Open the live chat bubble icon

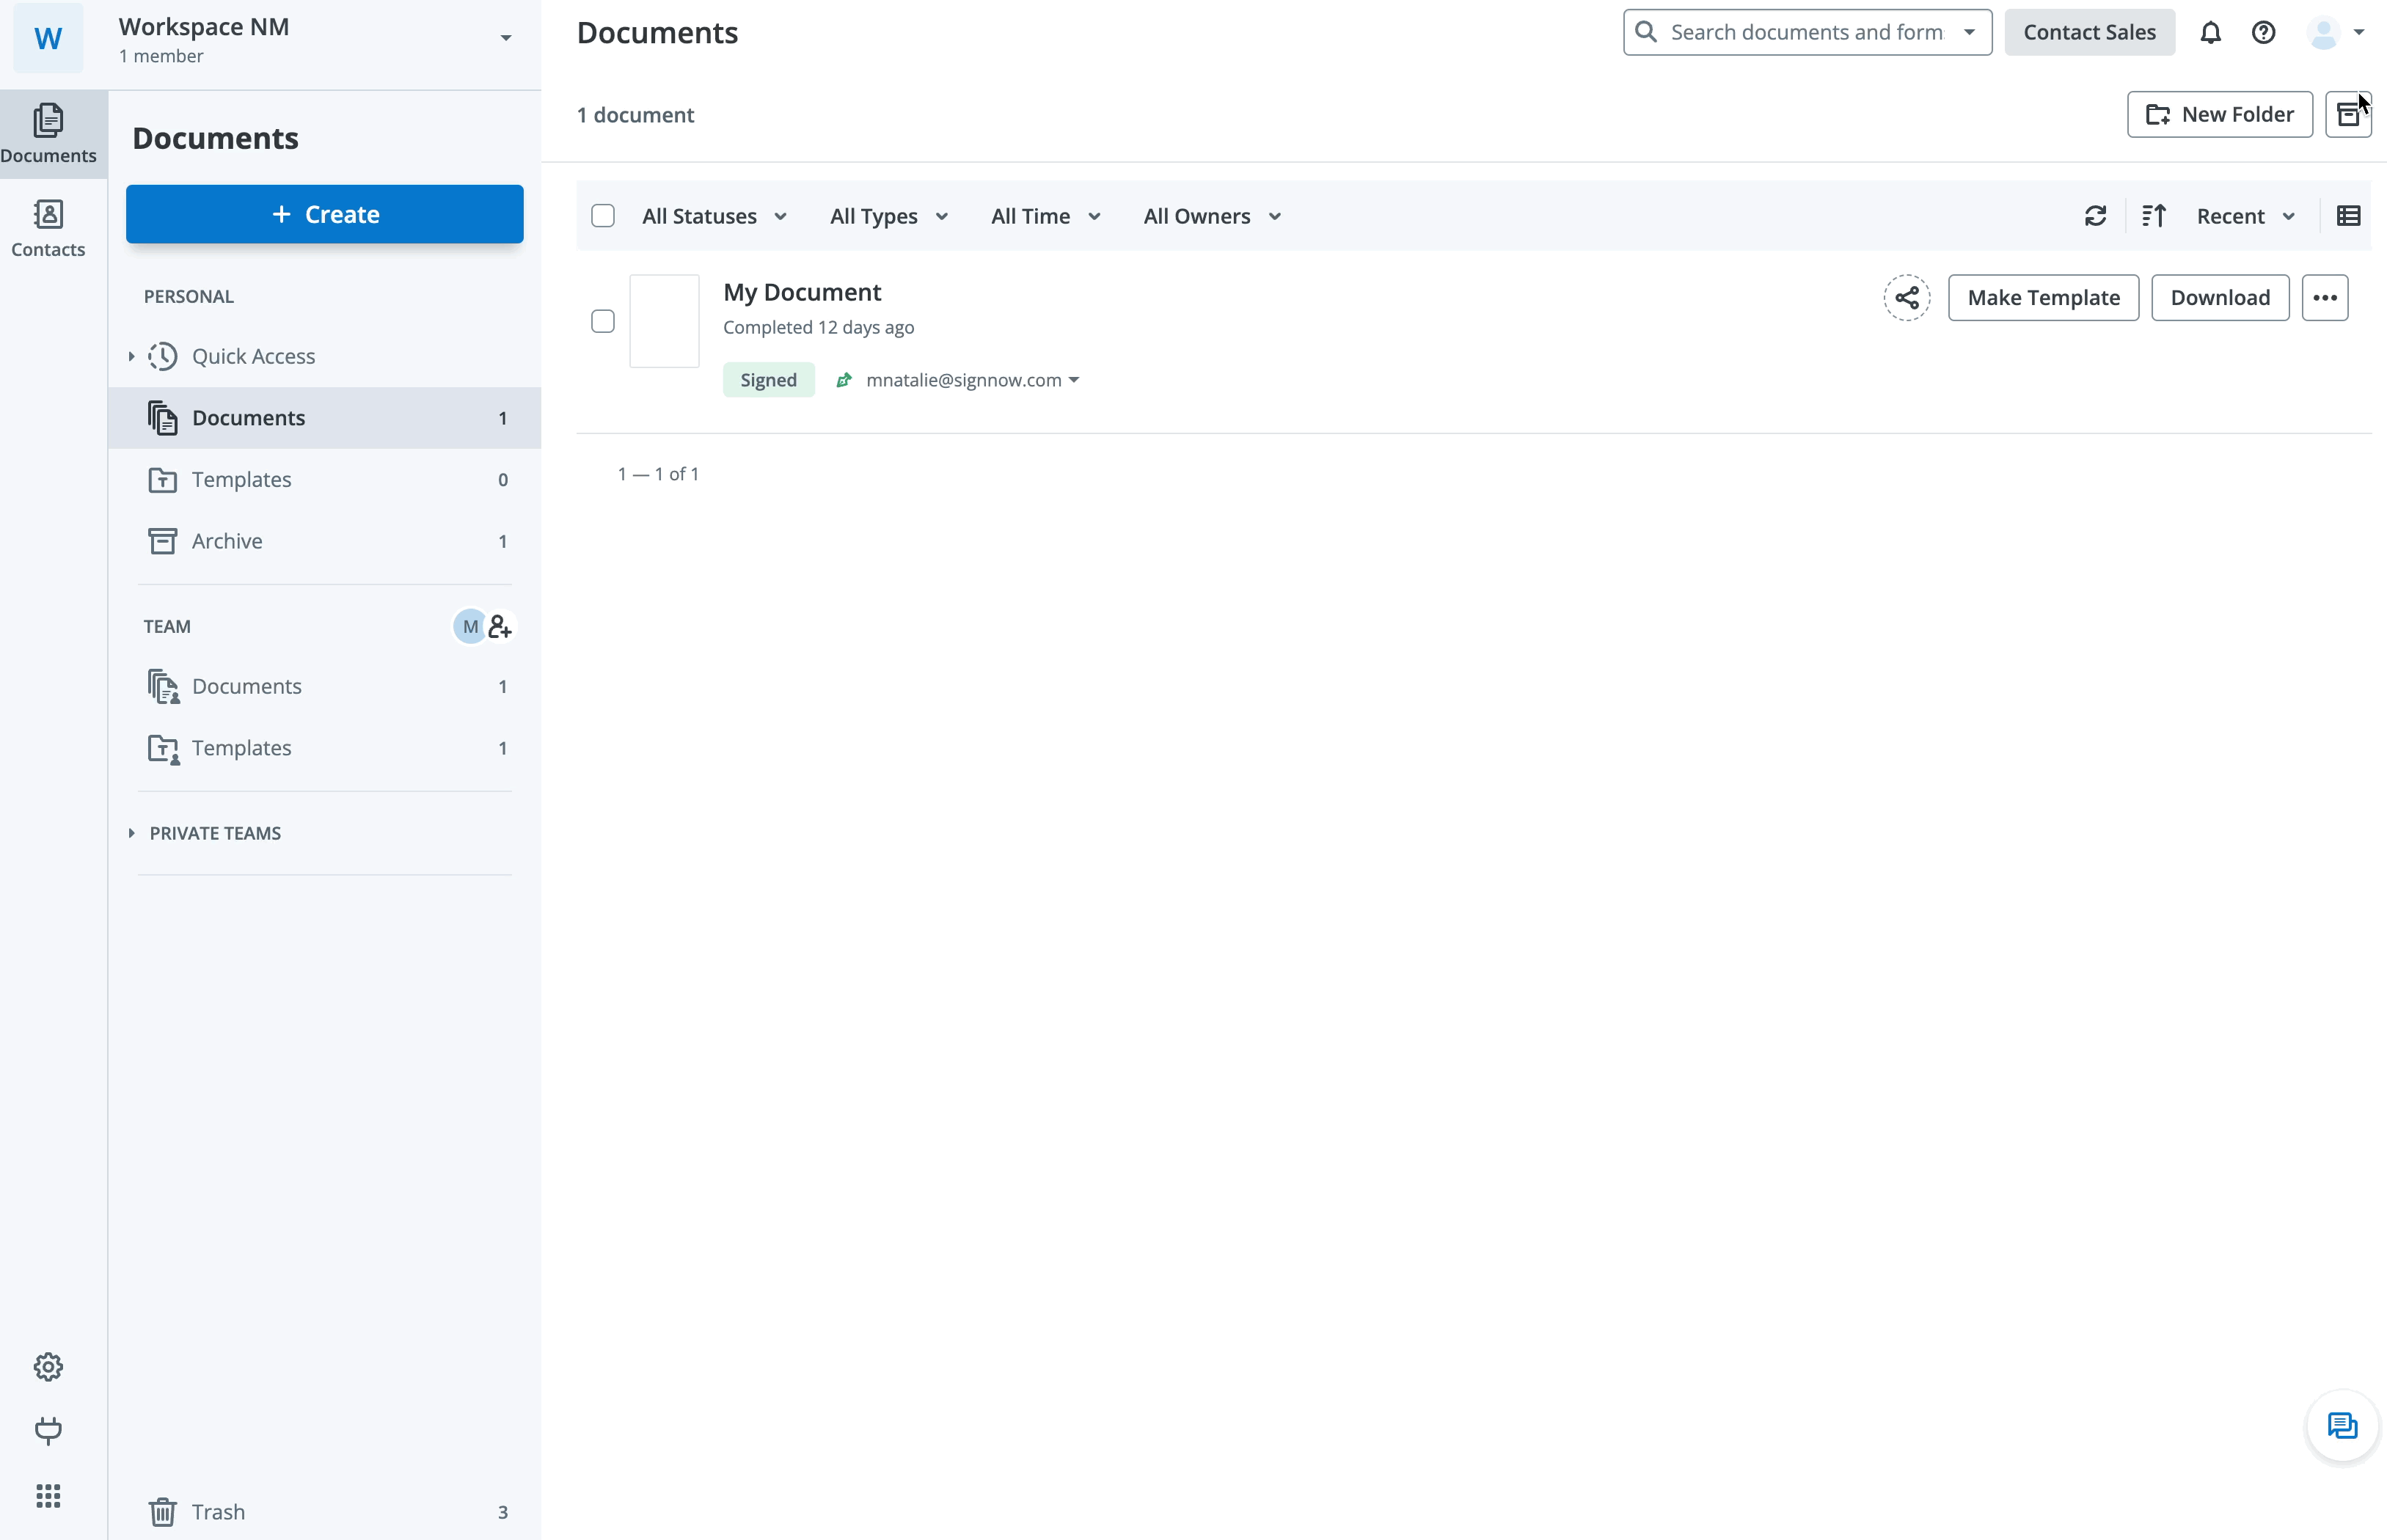pyautogui.click(x=2341, y=1425)
